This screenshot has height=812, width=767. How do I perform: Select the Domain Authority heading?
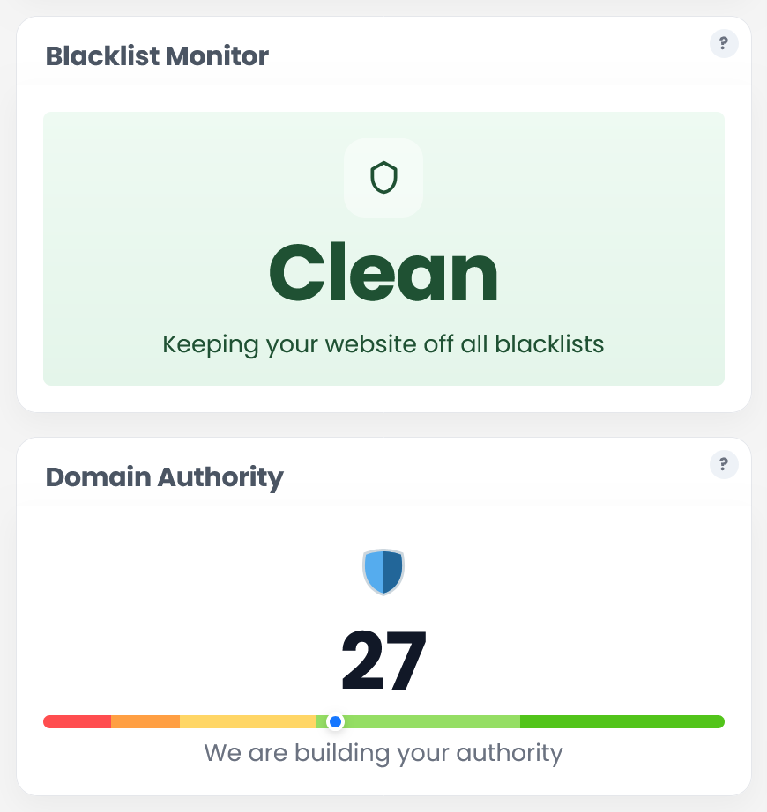(164, 477)
